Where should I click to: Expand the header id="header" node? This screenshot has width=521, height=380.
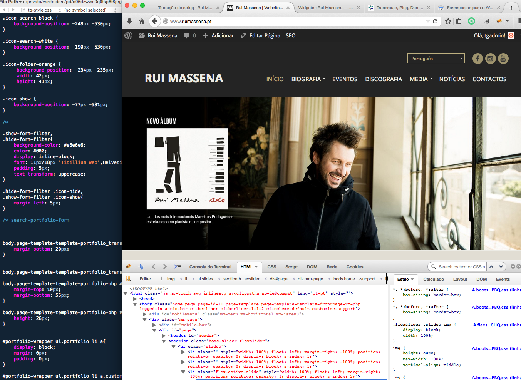pyautogui.click(x=164, y=336)
